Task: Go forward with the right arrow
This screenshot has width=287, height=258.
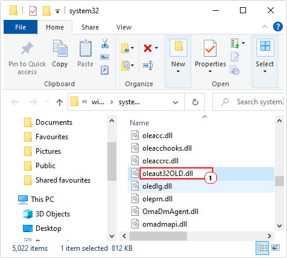Action: (x=33, y=102)
